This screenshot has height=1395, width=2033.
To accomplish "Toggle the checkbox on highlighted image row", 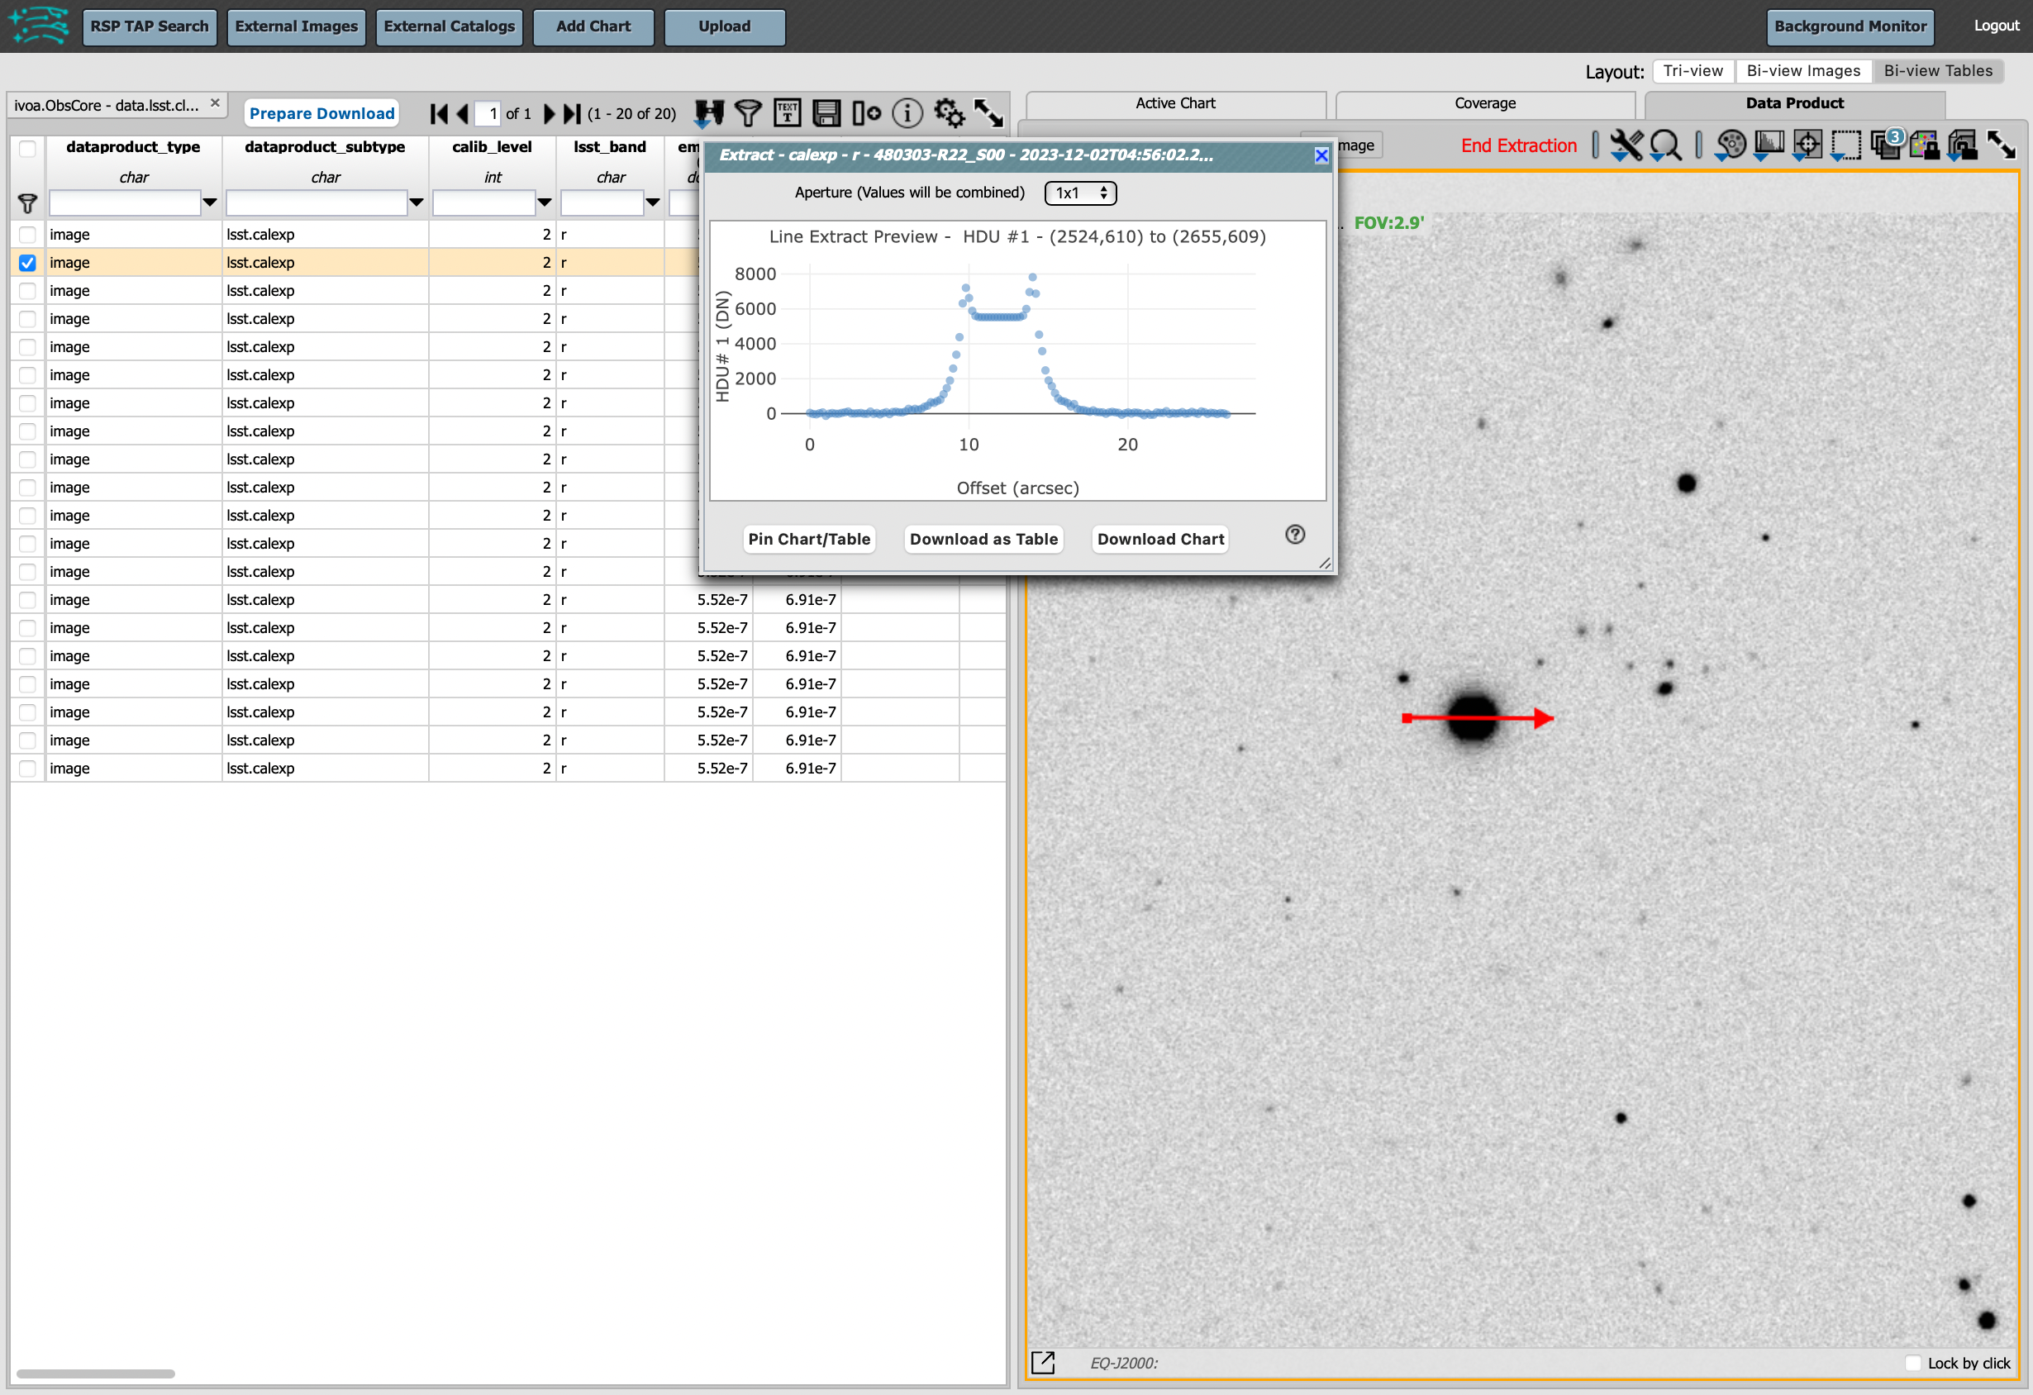I will [x=30, y=263].
